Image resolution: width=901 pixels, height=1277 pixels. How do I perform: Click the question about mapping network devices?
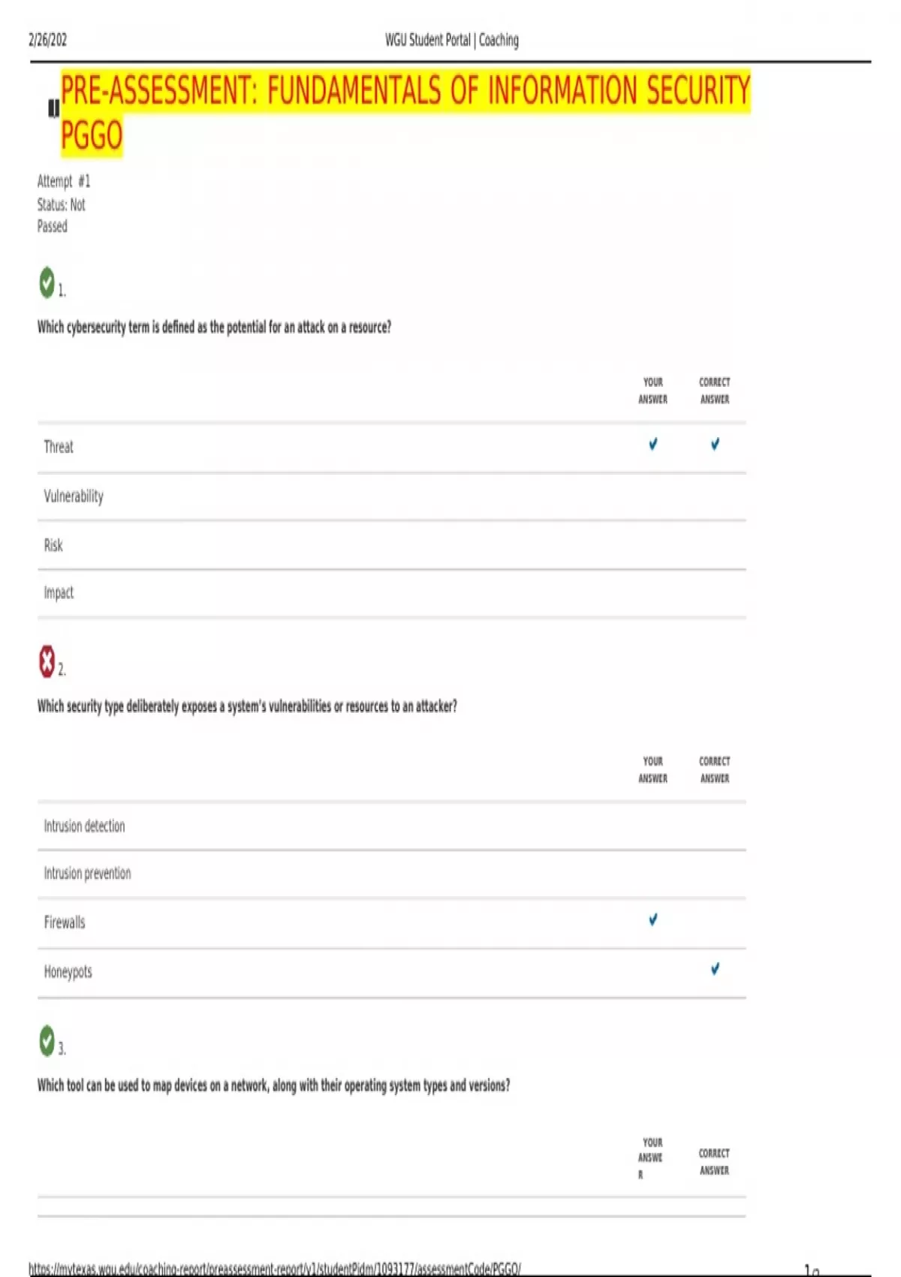274,1085
